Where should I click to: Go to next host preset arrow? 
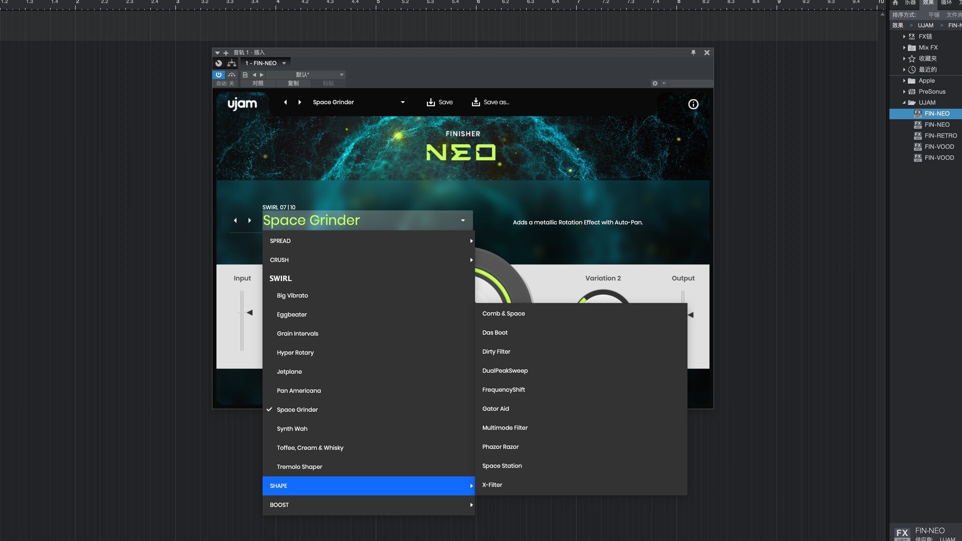pyautogui.click(x=262, y=75)
